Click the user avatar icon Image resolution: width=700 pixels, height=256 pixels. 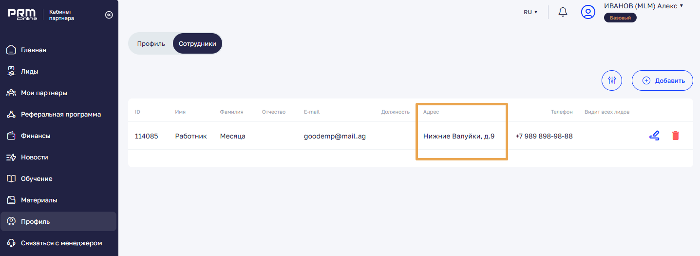pos(588,12)
